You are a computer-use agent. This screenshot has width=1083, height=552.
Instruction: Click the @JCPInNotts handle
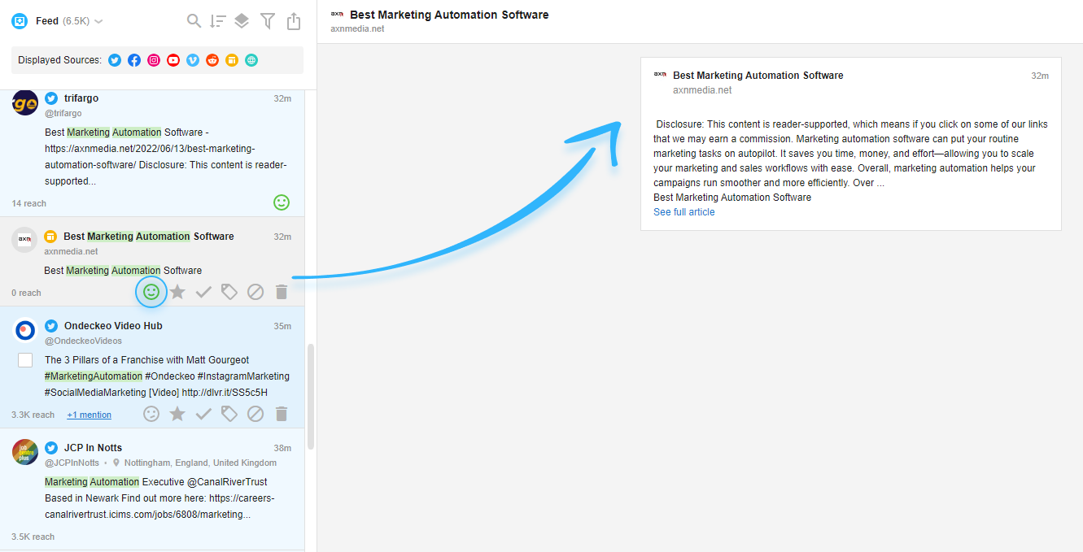tap(72, 463)
